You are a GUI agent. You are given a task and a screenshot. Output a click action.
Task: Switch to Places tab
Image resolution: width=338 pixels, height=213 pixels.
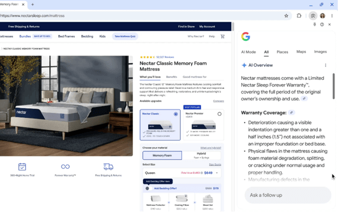point(282,52)
